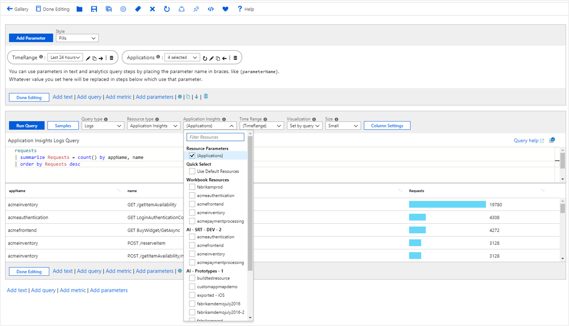Go back to Gallery
569x326 pixels.
pos(17,9)
